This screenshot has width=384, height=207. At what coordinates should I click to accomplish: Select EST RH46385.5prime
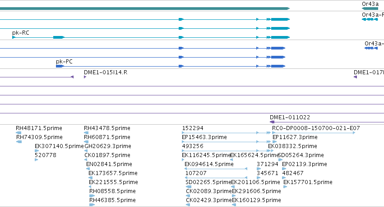click(112, 200)
